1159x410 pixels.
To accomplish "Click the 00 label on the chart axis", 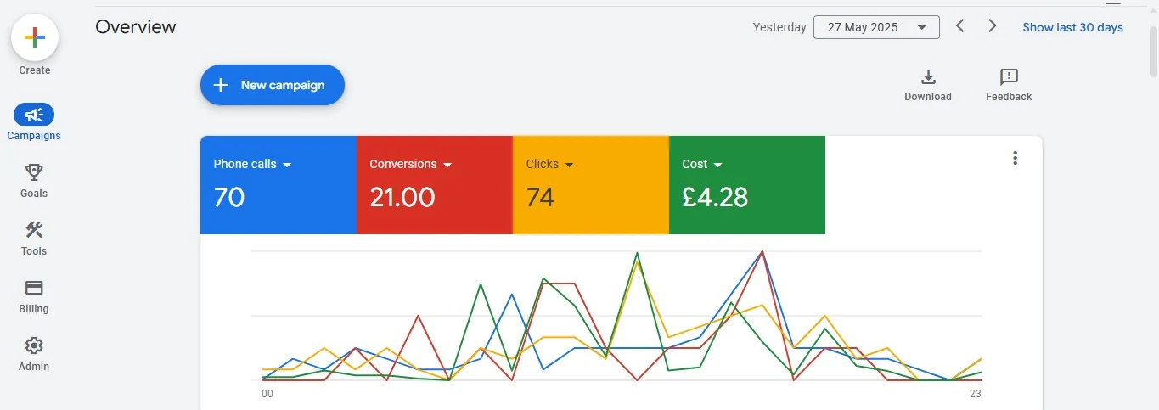I will pos(267,394).
